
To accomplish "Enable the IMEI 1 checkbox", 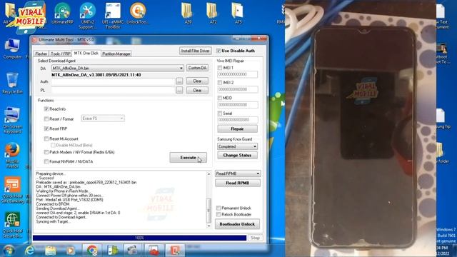I will (x=220, y=68).
